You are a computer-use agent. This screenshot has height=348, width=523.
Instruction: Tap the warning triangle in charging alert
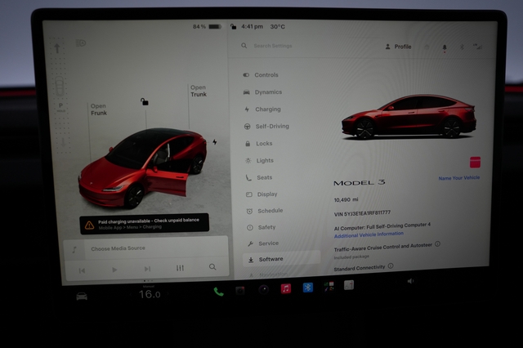point(89,225)
